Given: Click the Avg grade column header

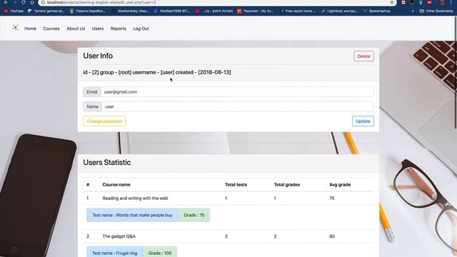Looking at the screenshot, I should pos(340,185).
